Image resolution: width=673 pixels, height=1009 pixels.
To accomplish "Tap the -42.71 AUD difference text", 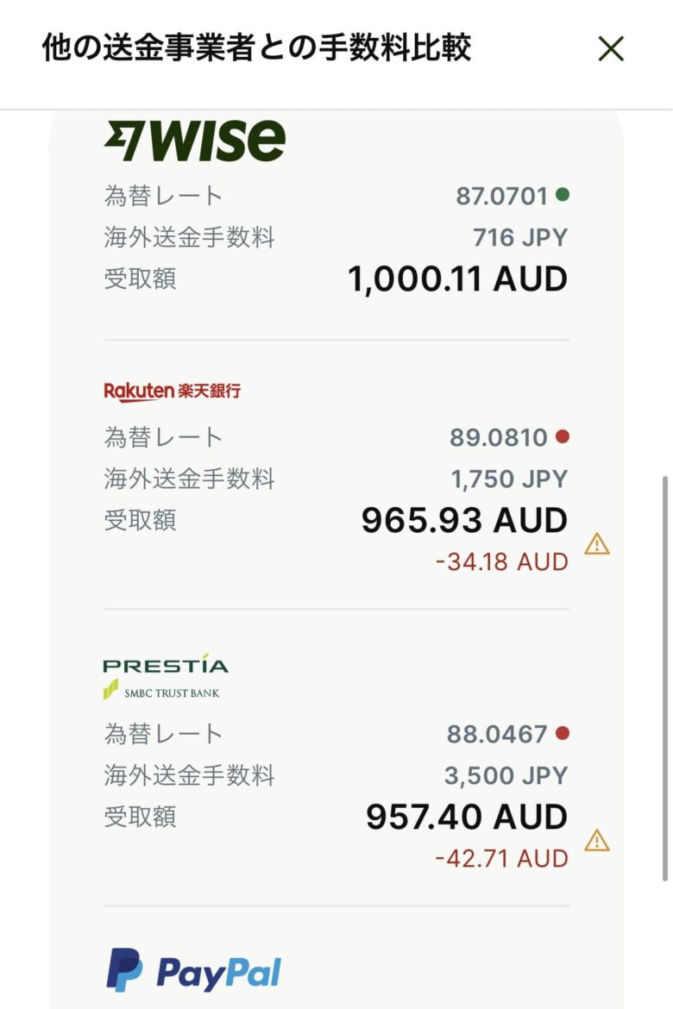I will tap(502, 858).
